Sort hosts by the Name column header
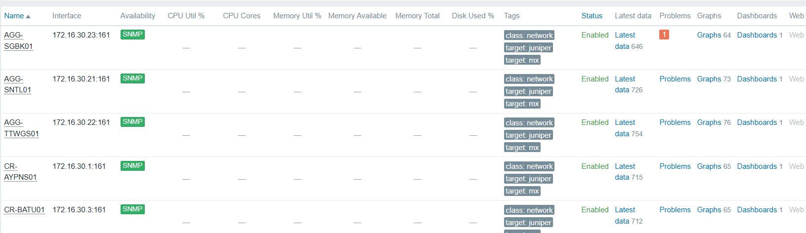 point(14,16)
